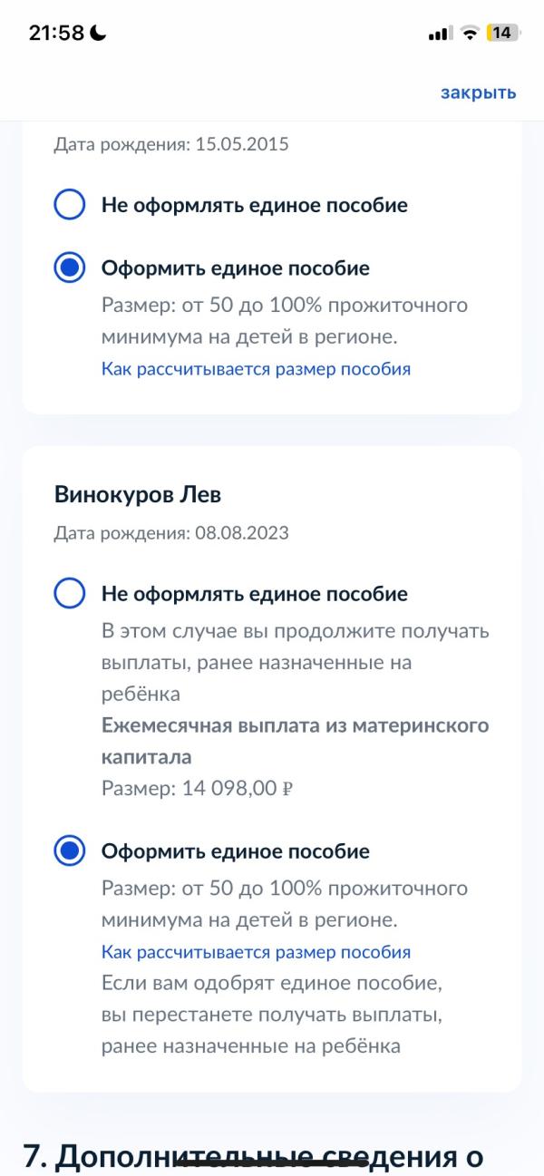Tap the Wi-Fi status icon
This screenshot has height=1176, width=544.
pyautogui.click(x=470, y=34)
